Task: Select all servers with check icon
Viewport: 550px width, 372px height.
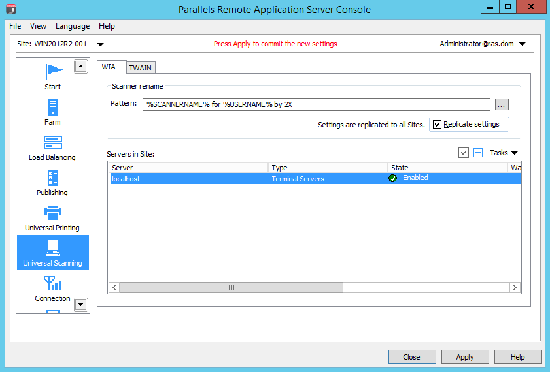Action: coord(464,153)
